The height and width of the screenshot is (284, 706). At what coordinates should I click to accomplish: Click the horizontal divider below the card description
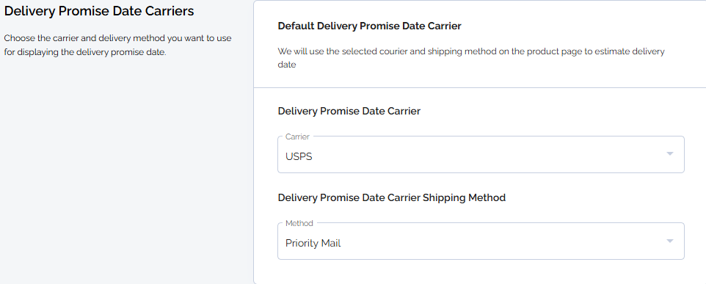tap(480, 87)
